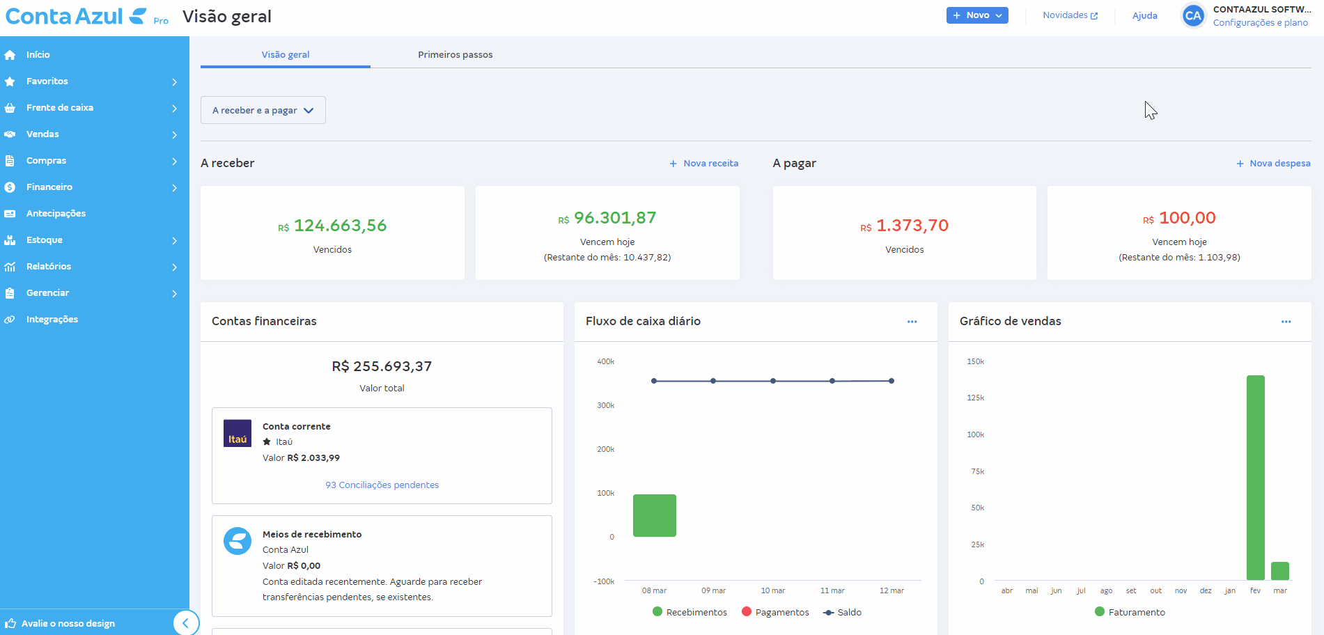Open the R$ 96.301,87 Vencem hoje card
This screenshot has width=1324, height=635.
point(607,233)
